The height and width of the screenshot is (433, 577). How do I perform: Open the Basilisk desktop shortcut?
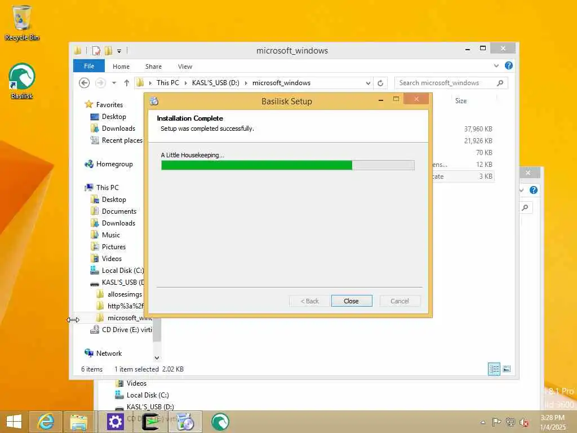(x=22, y=81)
